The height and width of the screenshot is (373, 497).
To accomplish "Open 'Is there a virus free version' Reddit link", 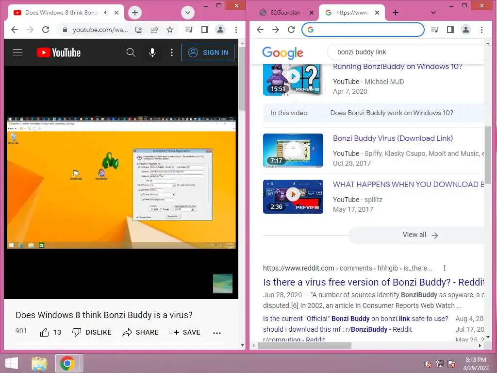I will (373, 282).
